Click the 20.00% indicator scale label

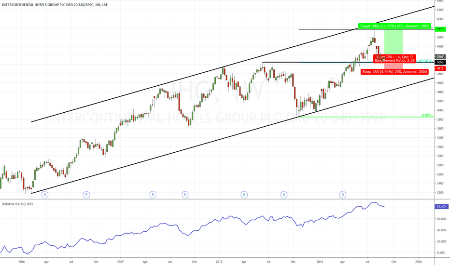[441, 241]
